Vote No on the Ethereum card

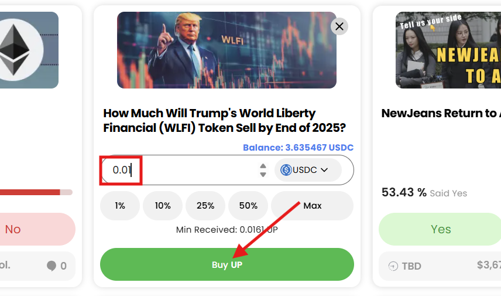[23, 229]
